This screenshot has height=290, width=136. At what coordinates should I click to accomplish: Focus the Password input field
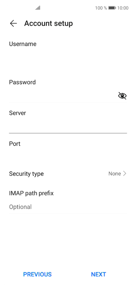click(63, 96)
